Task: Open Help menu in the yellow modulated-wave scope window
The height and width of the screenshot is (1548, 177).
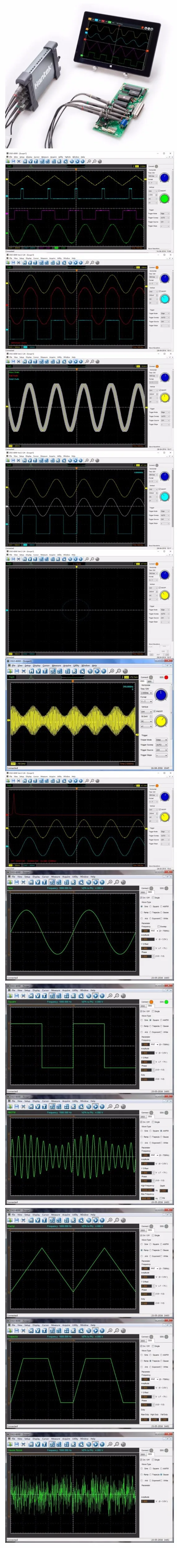Action: [x=94, y=666]
